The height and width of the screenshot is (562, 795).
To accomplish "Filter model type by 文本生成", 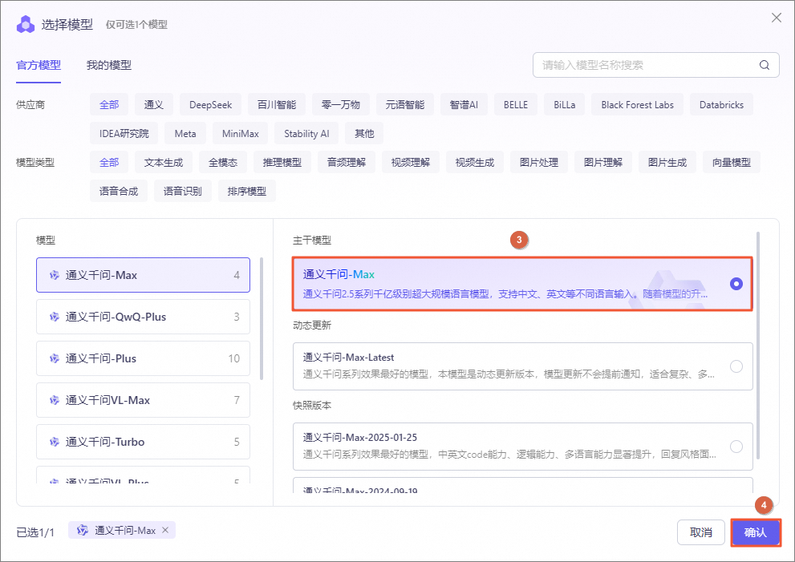I will 164,163.
